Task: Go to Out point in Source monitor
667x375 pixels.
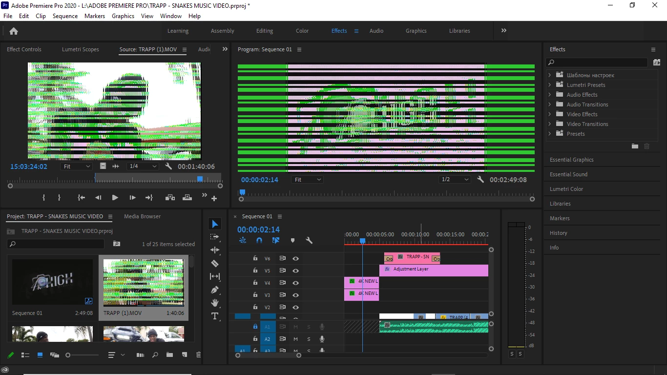Action: (x=149, y=198)
